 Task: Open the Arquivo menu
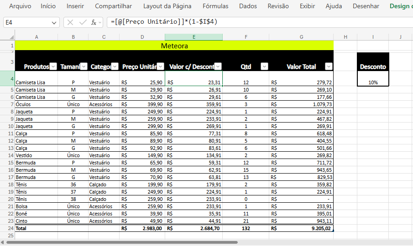tap(20, 6)
